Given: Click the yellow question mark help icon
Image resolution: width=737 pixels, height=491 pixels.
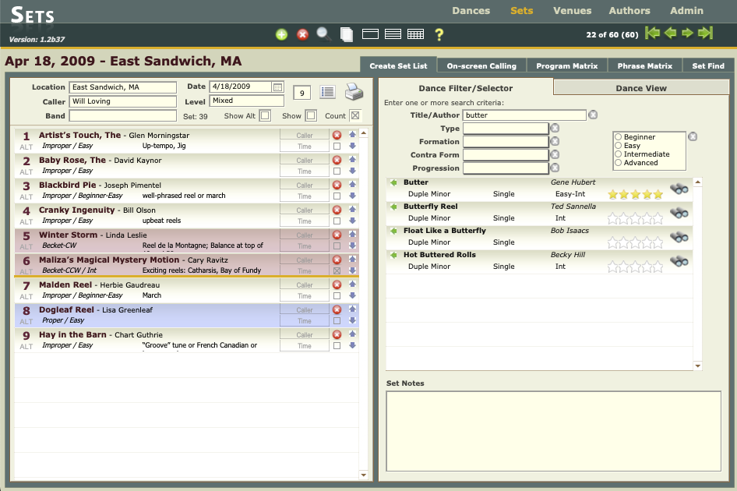Looking at the screenshot, I should coord(439,34).
